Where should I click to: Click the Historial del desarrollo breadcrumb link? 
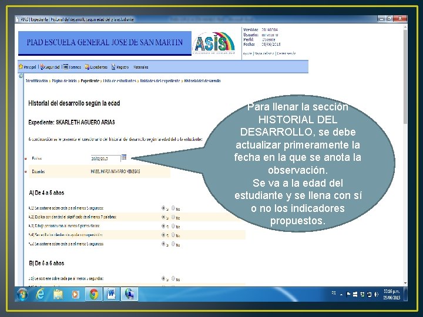point(202,81)
